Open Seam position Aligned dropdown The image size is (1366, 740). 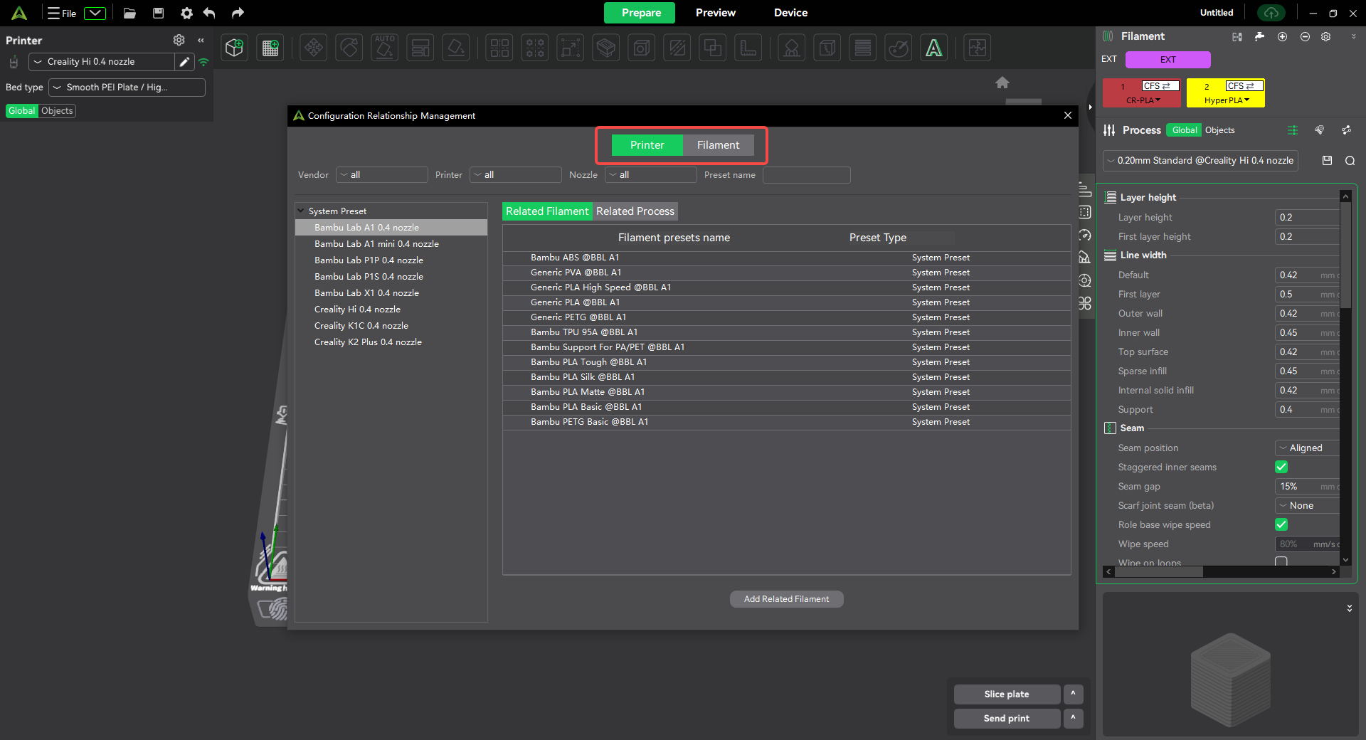pos(1308,448)
